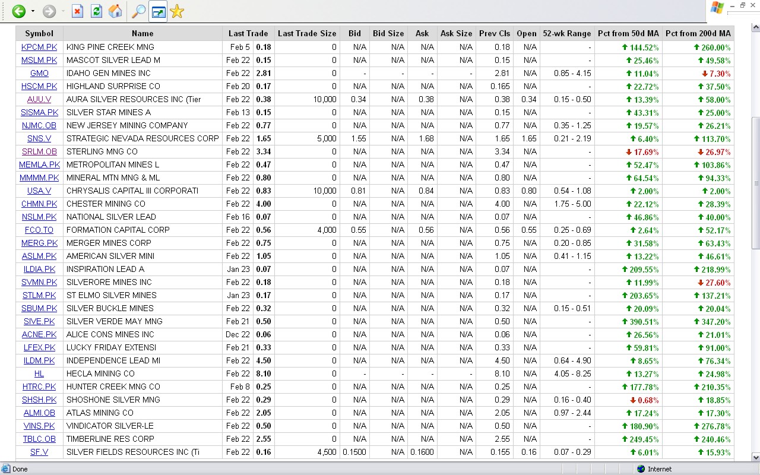Click the Prev Cls column header

coord(495,34)
